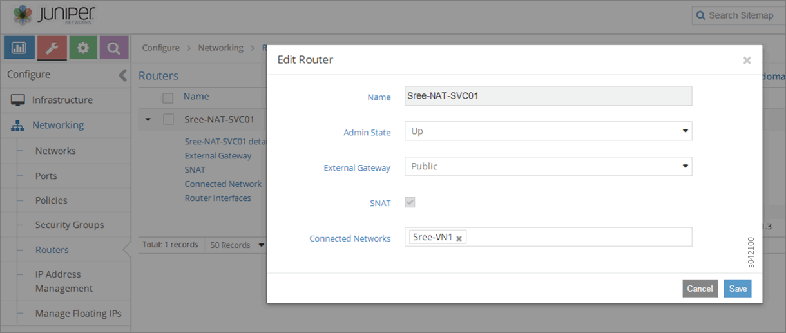Select the Configure wrench icon

pyautogui.click(x=52, y=48)
